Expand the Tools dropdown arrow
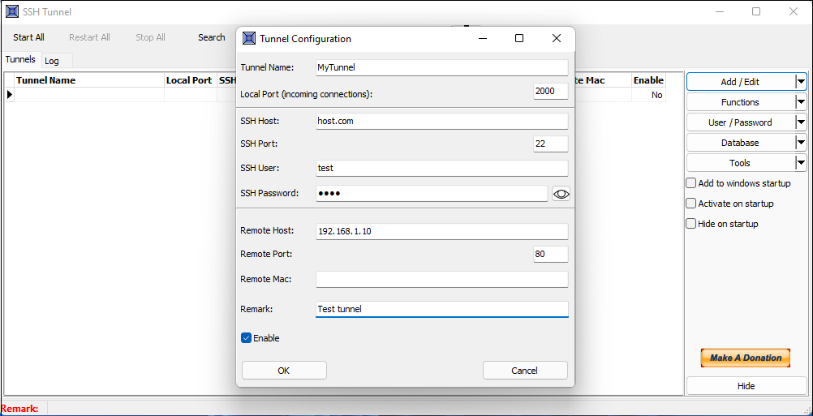 [801, 163]
